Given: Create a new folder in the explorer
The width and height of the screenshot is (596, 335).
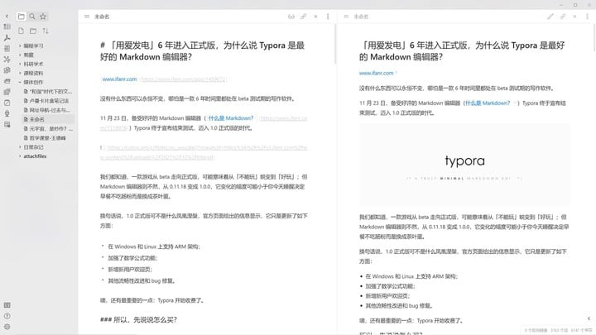Looking at the screenshot, I should pyautogui.click(x=33, y=31).
